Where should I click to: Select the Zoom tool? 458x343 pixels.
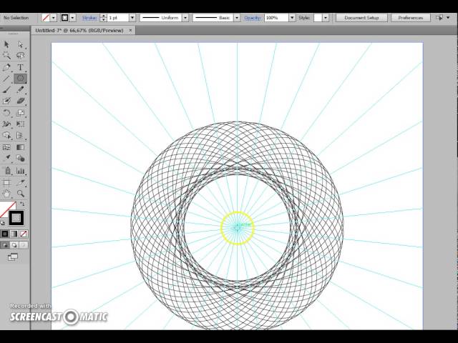20,194
